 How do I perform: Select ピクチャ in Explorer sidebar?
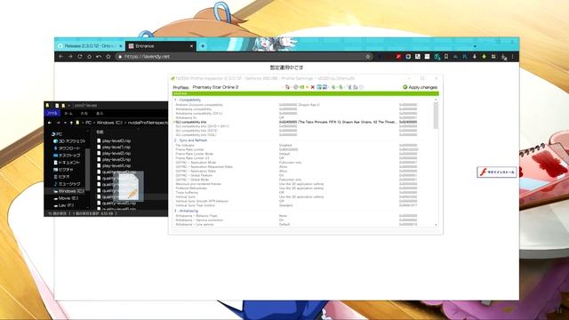pos(63,170)
